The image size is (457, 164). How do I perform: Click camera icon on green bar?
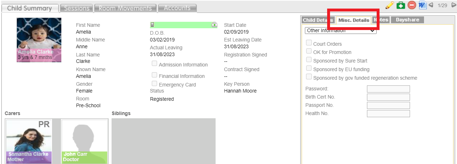tap(215, 25)
